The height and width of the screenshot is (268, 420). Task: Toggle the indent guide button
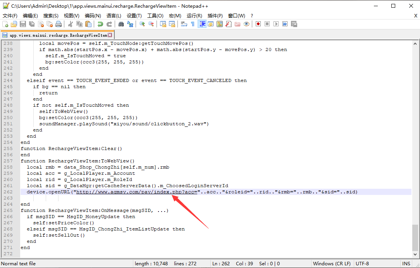click(x=202, y=24)
